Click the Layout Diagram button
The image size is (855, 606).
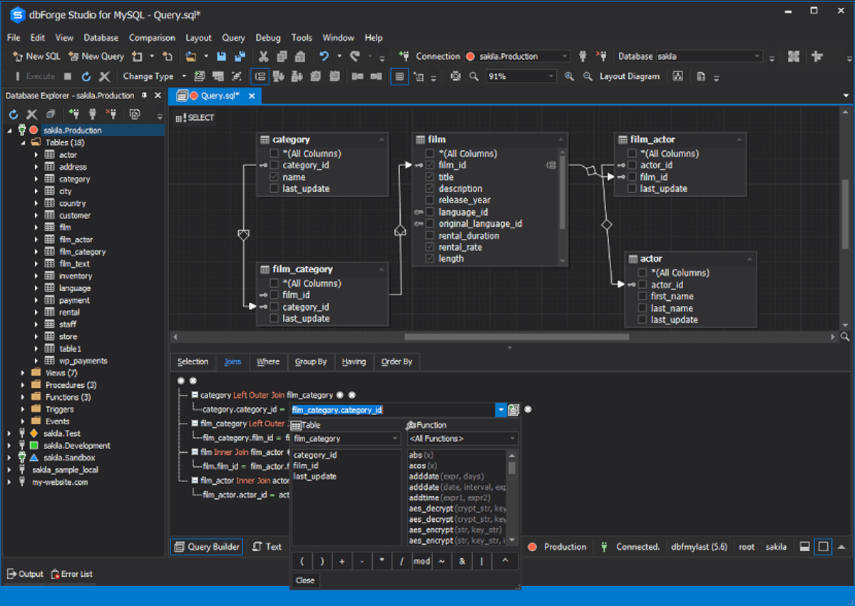(x=629, y=76)
